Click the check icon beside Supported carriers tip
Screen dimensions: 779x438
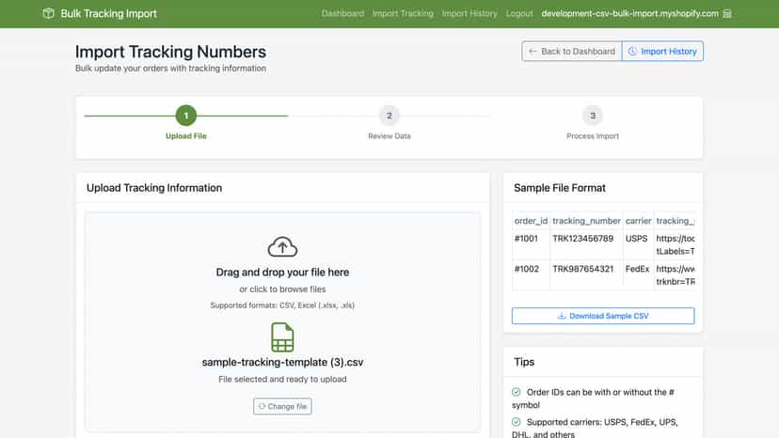point(517,422)
